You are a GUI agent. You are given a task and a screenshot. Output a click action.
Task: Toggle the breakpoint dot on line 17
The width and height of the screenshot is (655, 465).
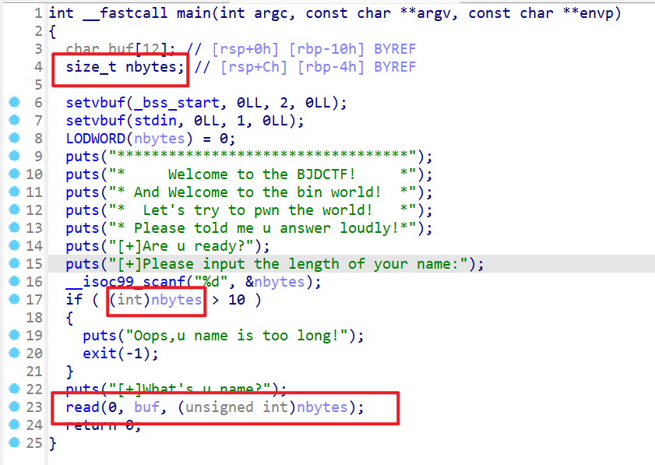pyautogui.click(x=13, y=300)
